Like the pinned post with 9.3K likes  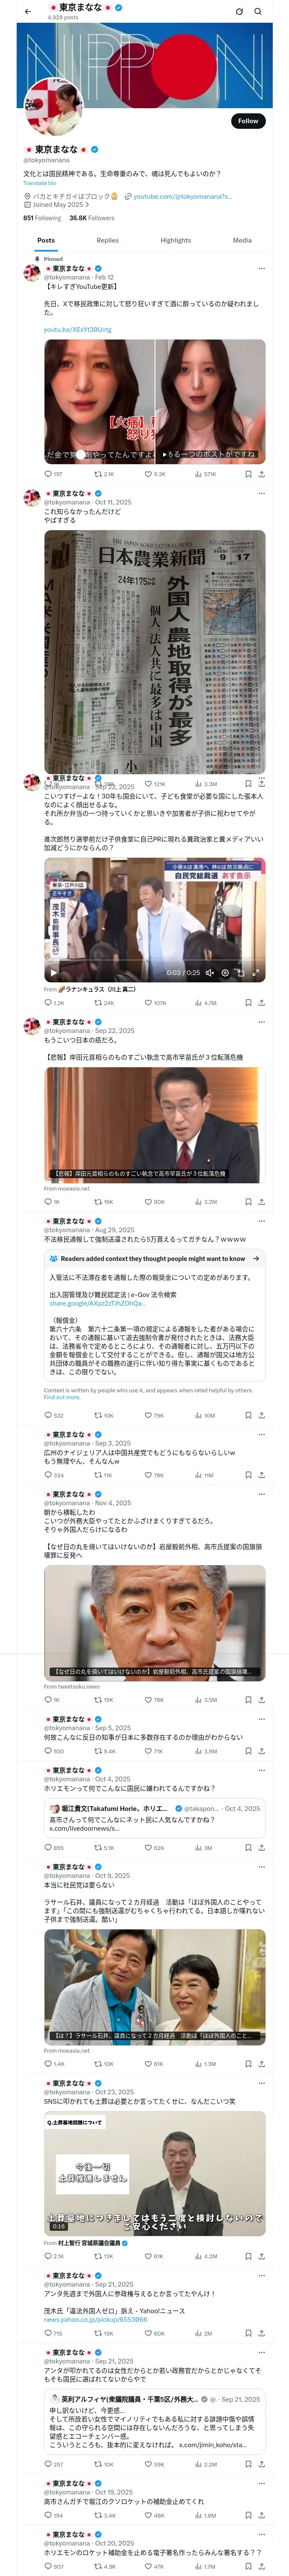[x=155, y=474]
